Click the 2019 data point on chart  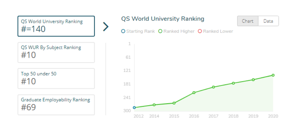(x=253, y=80)
